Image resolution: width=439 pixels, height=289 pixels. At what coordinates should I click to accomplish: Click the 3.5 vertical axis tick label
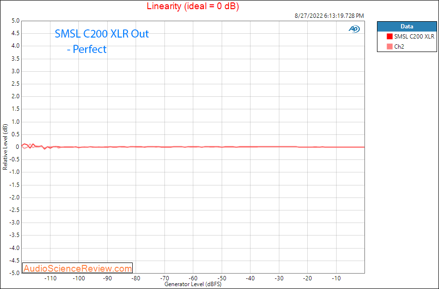coord(16,59)
